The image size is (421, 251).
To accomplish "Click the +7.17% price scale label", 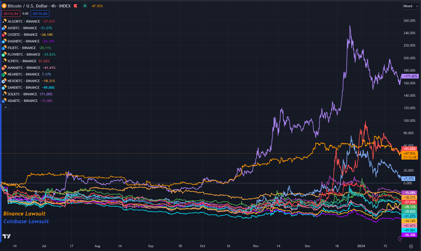I will click(409, 179).
